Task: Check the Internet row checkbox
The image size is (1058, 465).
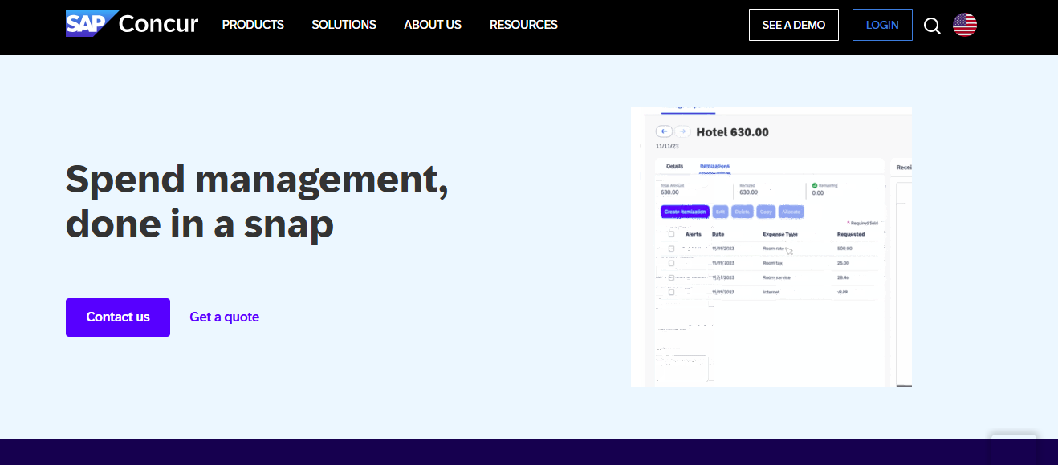Action: tap(670, 293)
